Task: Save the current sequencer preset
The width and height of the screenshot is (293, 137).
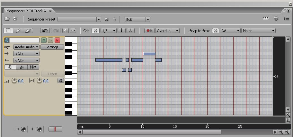Action: (x=107, y=19)
